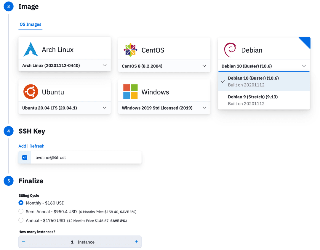
Task: Switch to the OS Images tab
Action: point(31,25)
